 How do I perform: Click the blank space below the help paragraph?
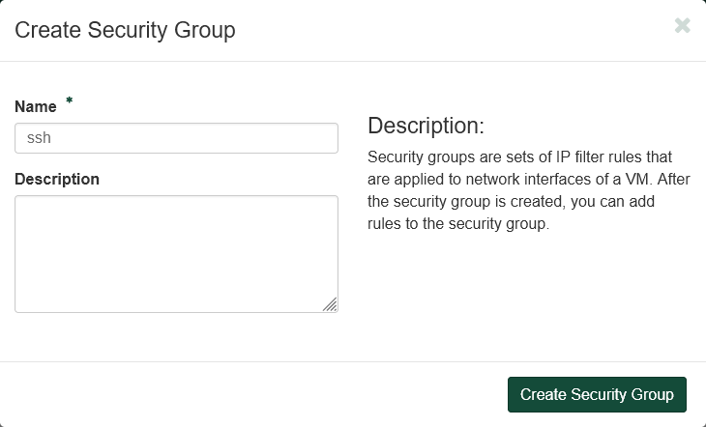[527, 290]
